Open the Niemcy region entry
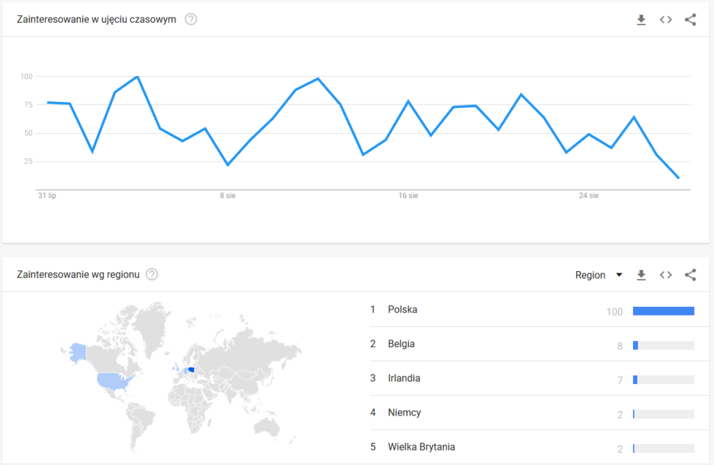Viewport: 714px width, 465px height. 404,413
